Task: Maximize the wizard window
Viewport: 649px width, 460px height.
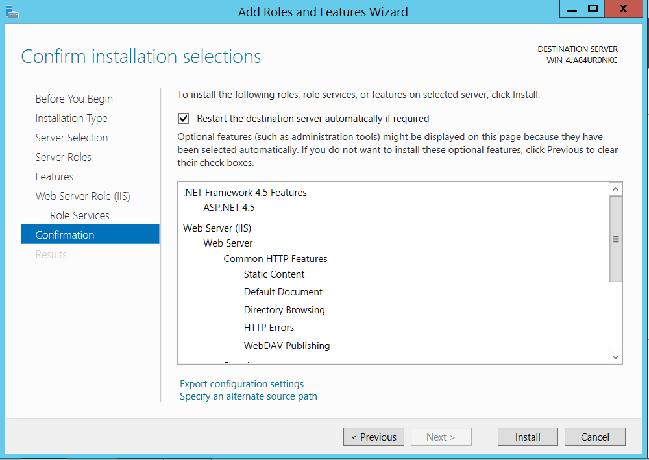Action: [x=594, y=9]
